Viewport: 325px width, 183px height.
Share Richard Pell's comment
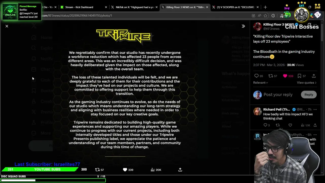tap(315, 125)
